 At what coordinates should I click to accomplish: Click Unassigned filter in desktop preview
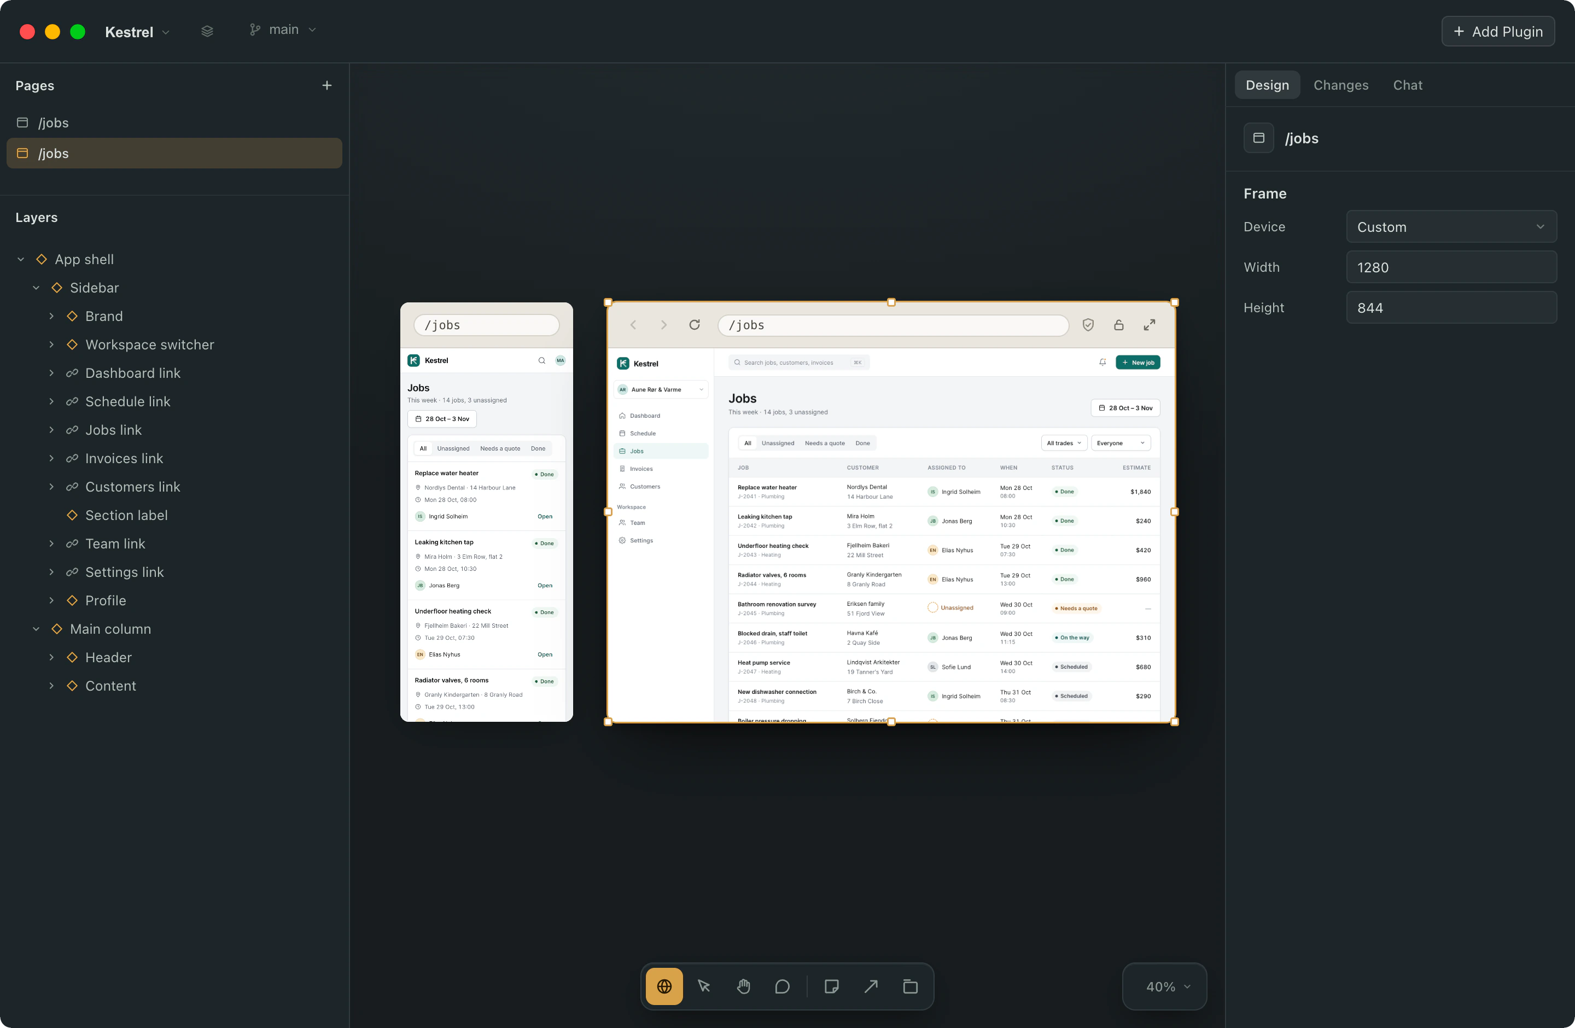[778, 443]
